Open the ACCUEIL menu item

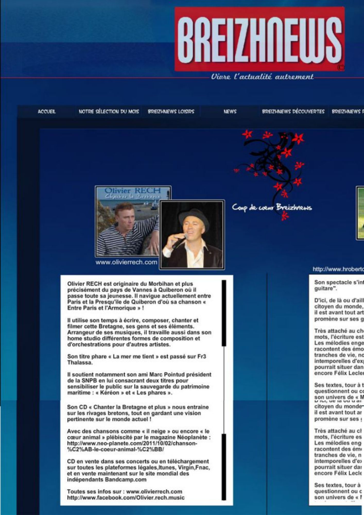[x=47, y=111]
